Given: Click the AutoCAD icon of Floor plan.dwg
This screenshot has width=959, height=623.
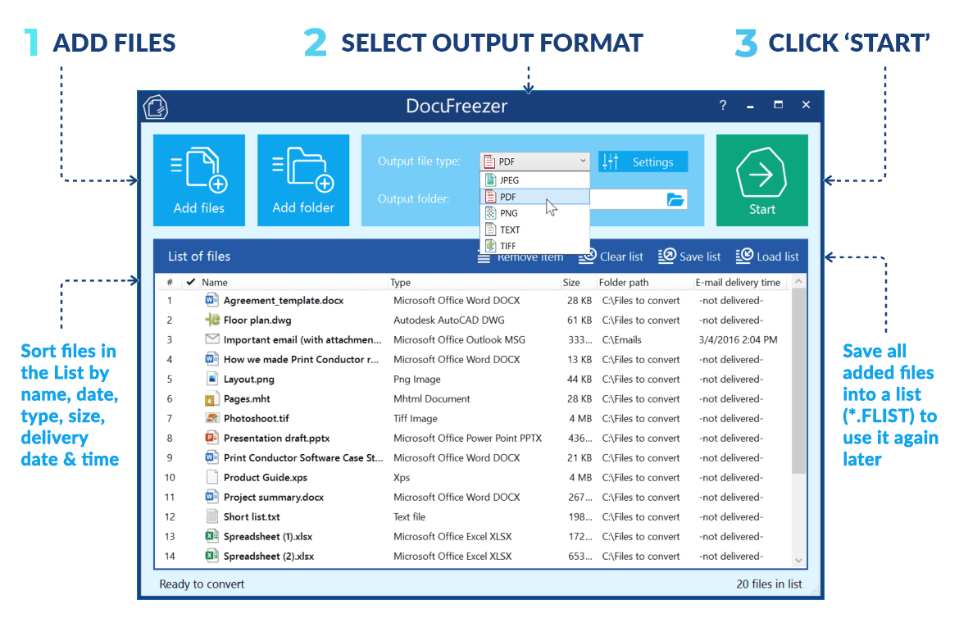Looking at the screenshot, I should pos(211,319).
